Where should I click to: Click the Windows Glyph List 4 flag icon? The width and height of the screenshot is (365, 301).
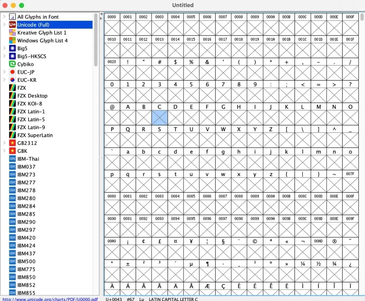(x=13, y=41)
